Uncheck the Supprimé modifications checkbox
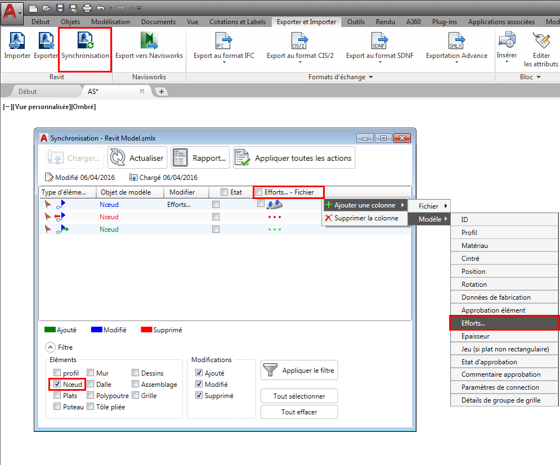 (199, 395)
